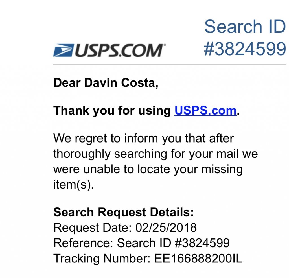This screenshot has height=278, width=289.
Task: Click the 'We regret to inform you' sentence
Action: coord(143,138)
